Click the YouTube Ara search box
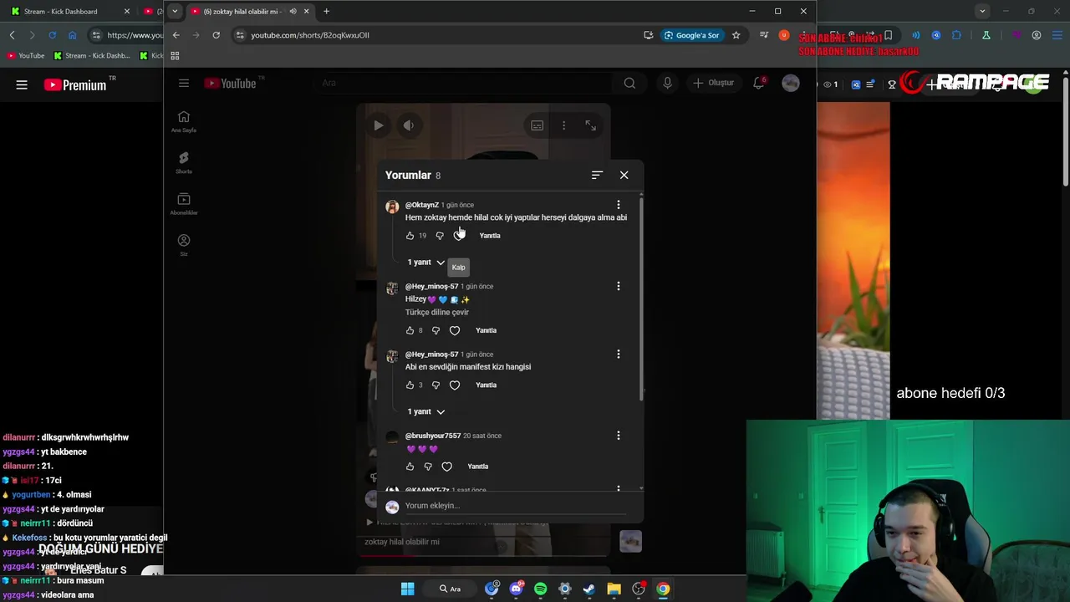 [x=464, y=83]
